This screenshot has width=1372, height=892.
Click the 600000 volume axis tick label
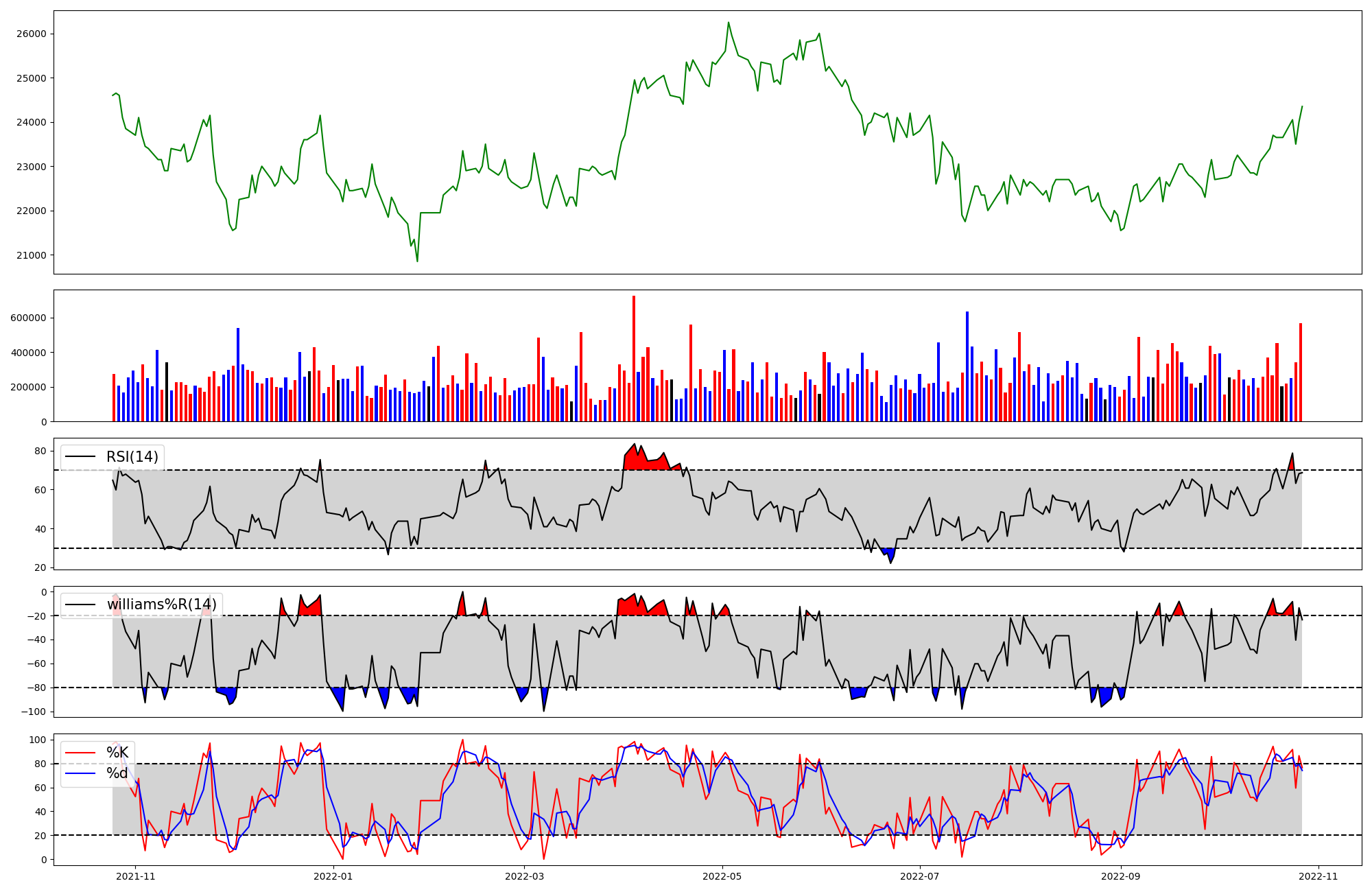[x=29, y=318]
